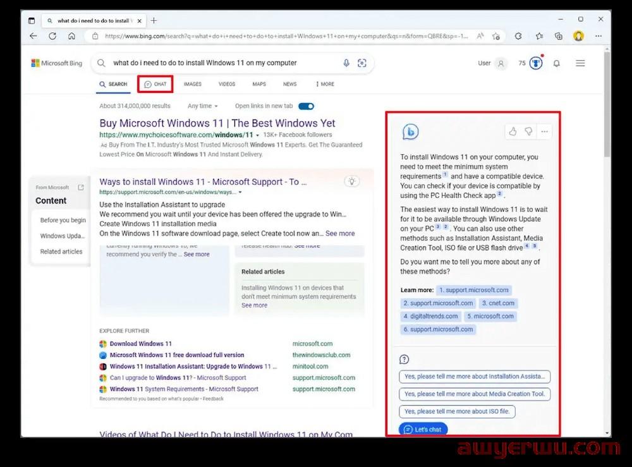
Task: Open tab actions menu icon at far left of tab strip
Action: [32, 21]
